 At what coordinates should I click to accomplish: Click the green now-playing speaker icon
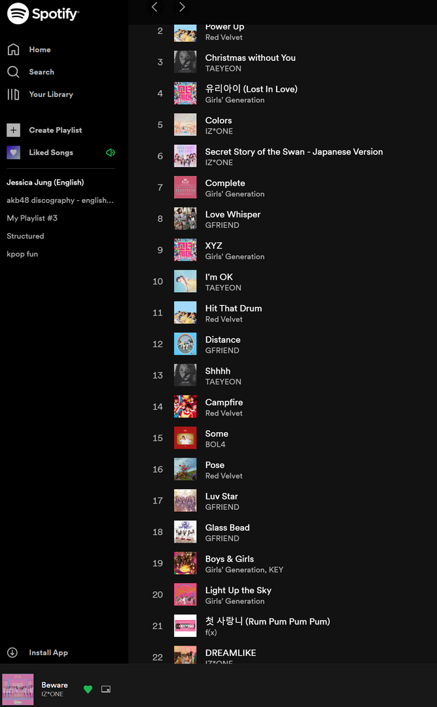tap(111, 153)
